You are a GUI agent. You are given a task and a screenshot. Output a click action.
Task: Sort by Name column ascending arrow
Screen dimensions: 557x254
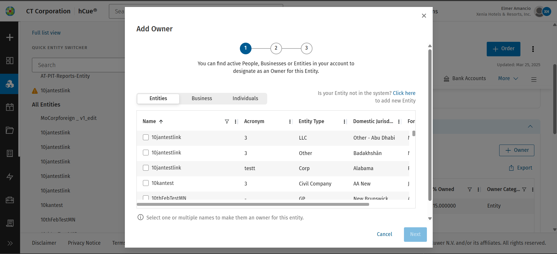coord(161,122)
